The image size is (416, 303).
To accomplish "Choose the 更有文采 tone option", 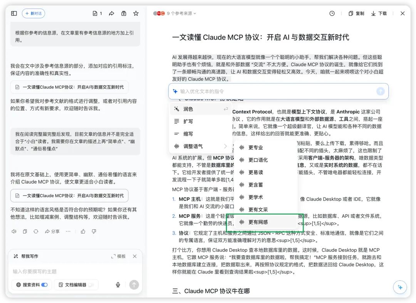I will pyautogui.click(x=265, y=210).
